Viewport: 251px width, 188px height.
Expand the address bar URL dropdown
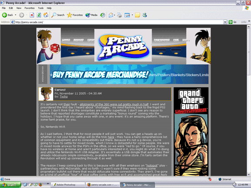point(225,22)
